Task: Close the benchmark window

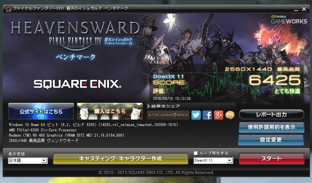Action: pyautogui.click(x=304, y=9)
